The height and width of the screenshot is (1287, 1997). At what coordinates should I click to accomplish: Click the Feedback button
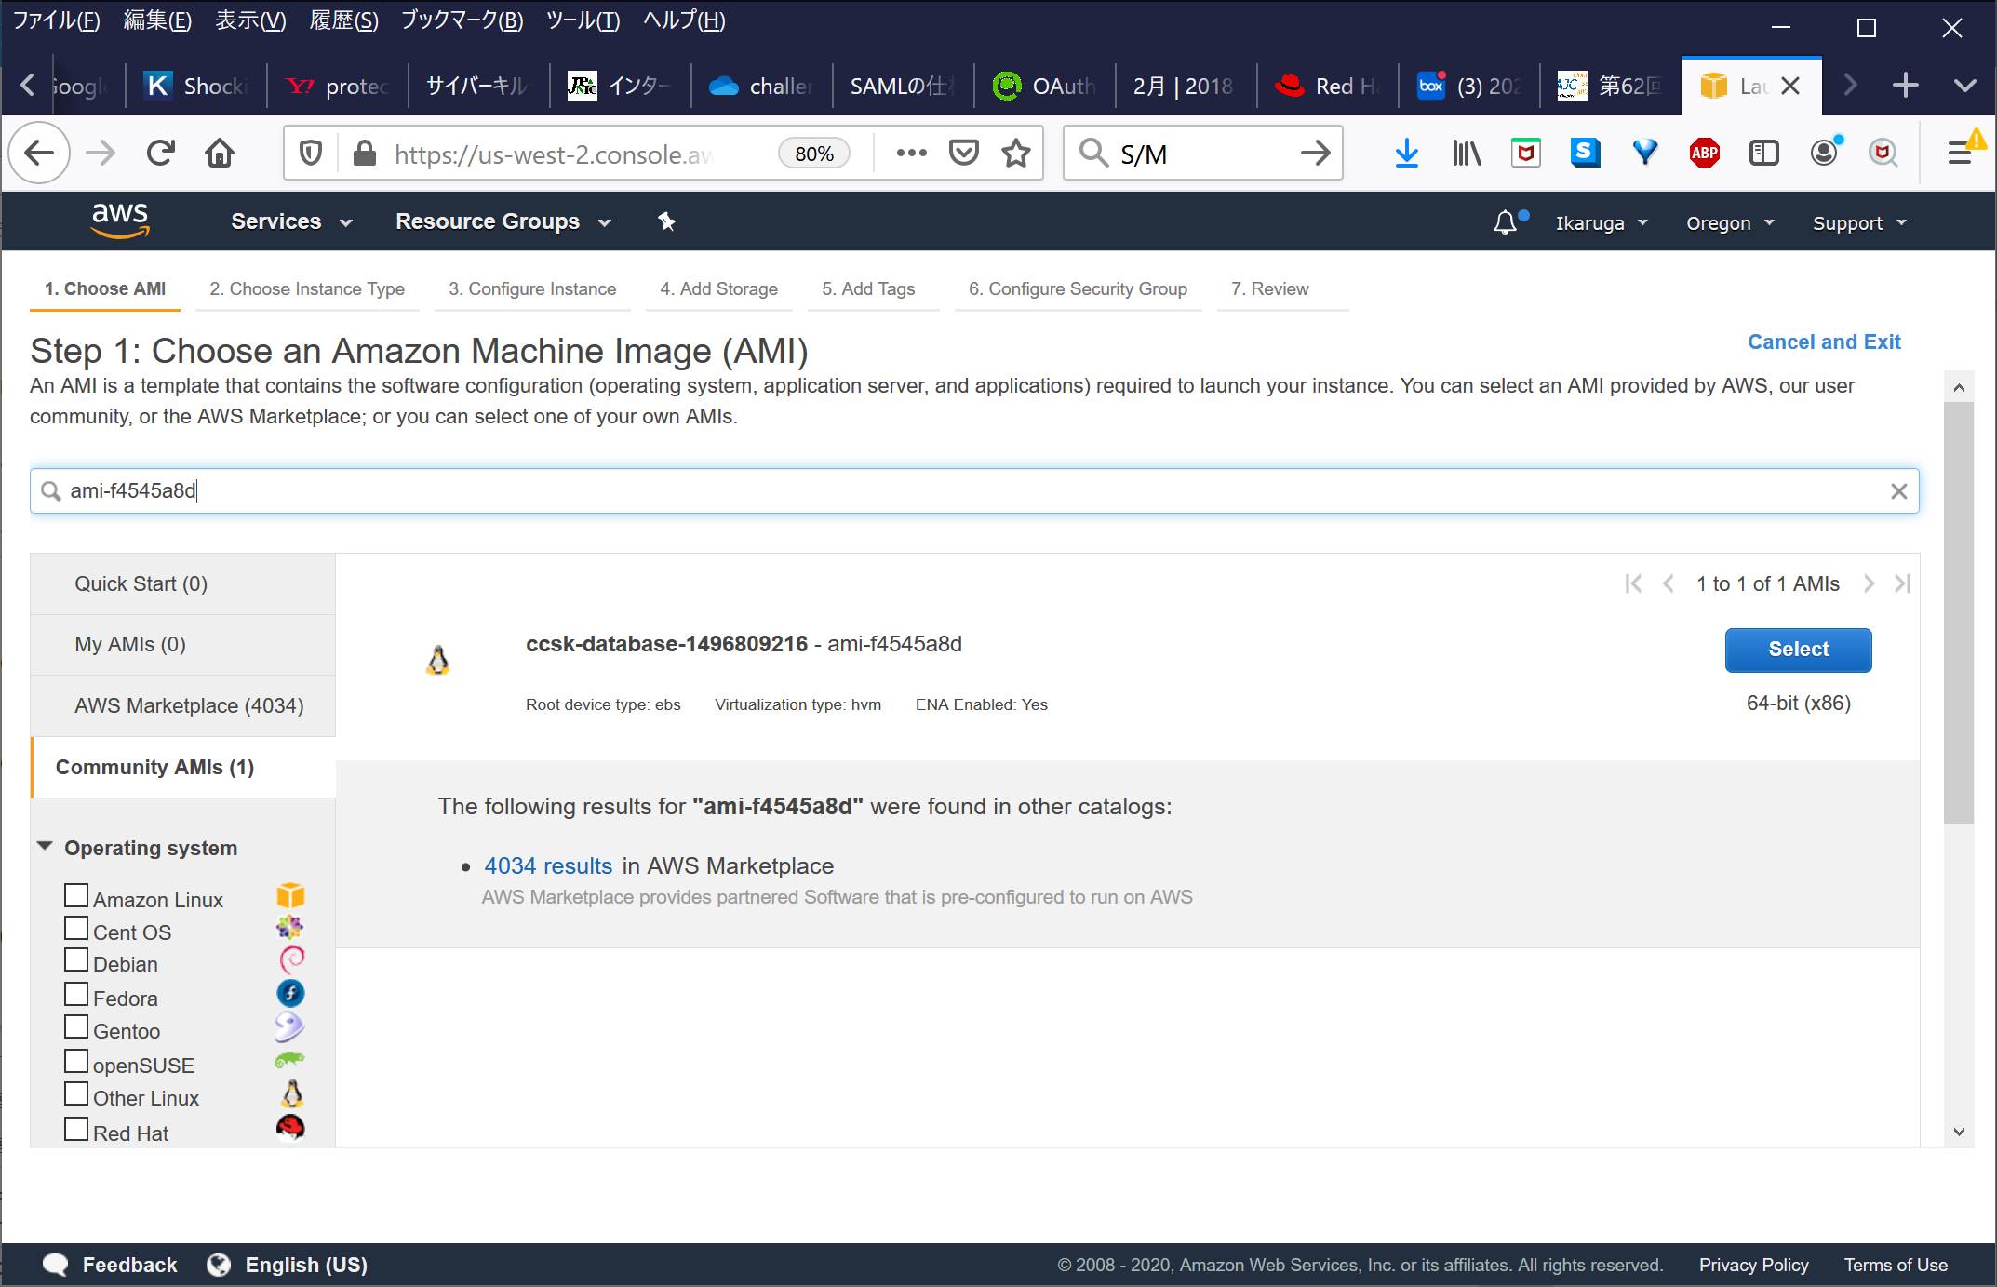coord(110,1265)
